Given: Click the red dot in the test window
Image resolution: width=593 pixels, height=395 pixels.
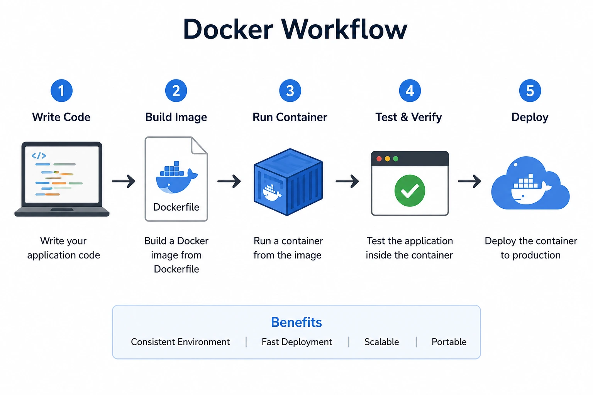Looking at the screenshot, I should [379, 159].
